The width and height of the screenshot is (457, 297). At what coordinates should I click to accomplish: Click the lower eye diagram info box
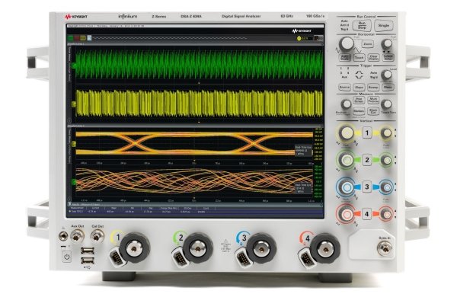[303, 188]
